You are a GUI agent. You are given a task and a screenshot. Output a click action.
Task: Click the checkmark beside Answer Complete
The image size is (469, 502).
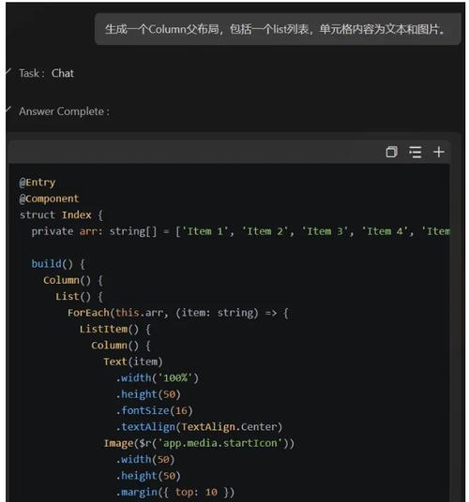click(x=8, y=110)
